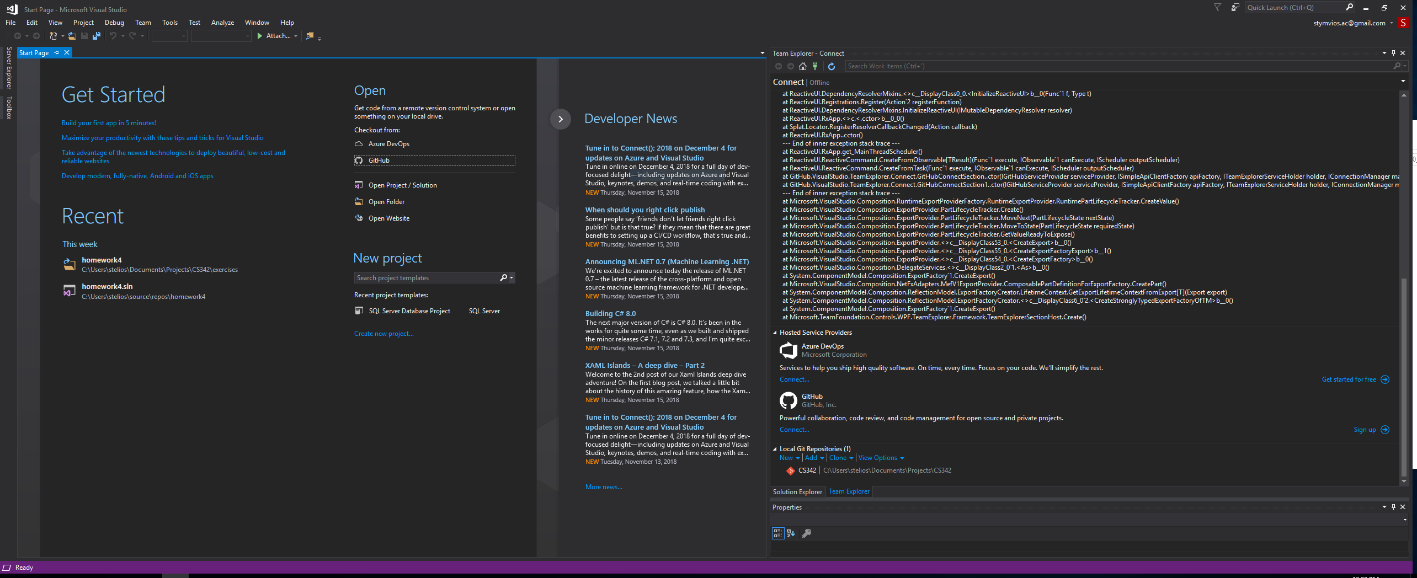
Task: Open toolbar overflow options arrow
Action: [319, 38]
